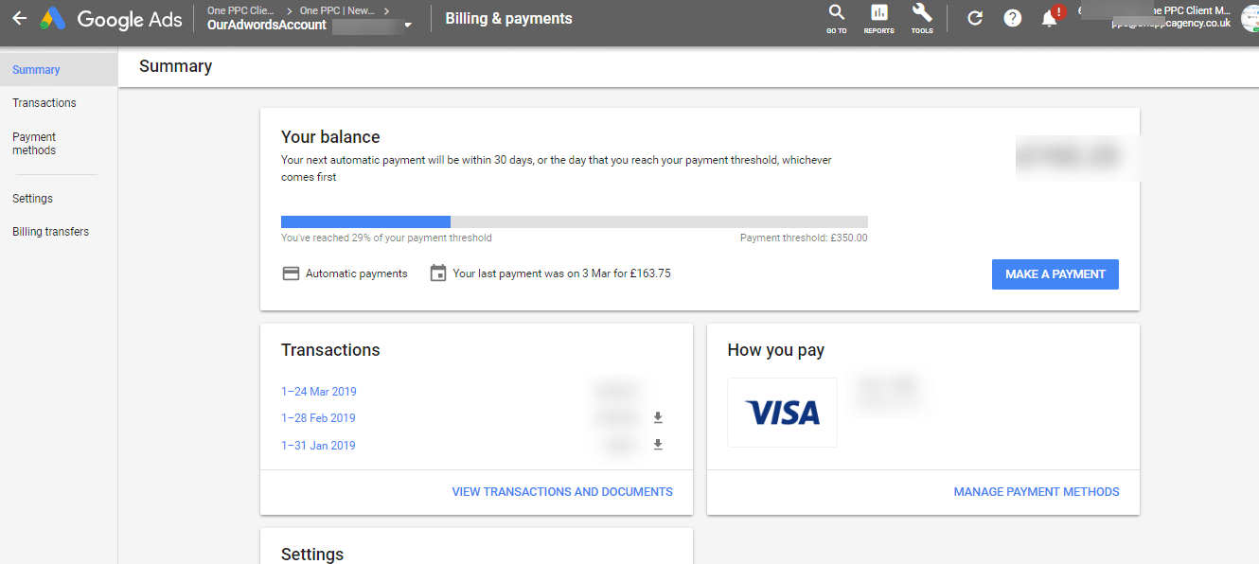
Task: Click the One PPC | New breadcrumb
Action: pos(335,11)
